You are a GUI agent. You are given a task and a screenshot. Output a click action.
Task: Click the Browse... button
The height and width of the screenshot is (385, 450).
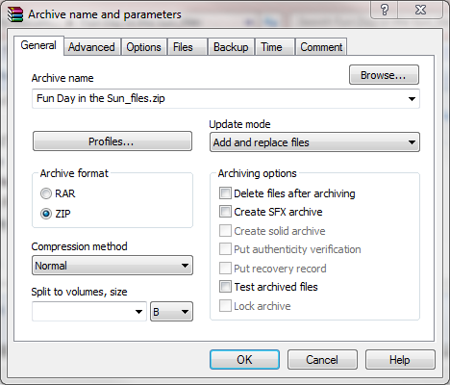[x=384, y=75]
